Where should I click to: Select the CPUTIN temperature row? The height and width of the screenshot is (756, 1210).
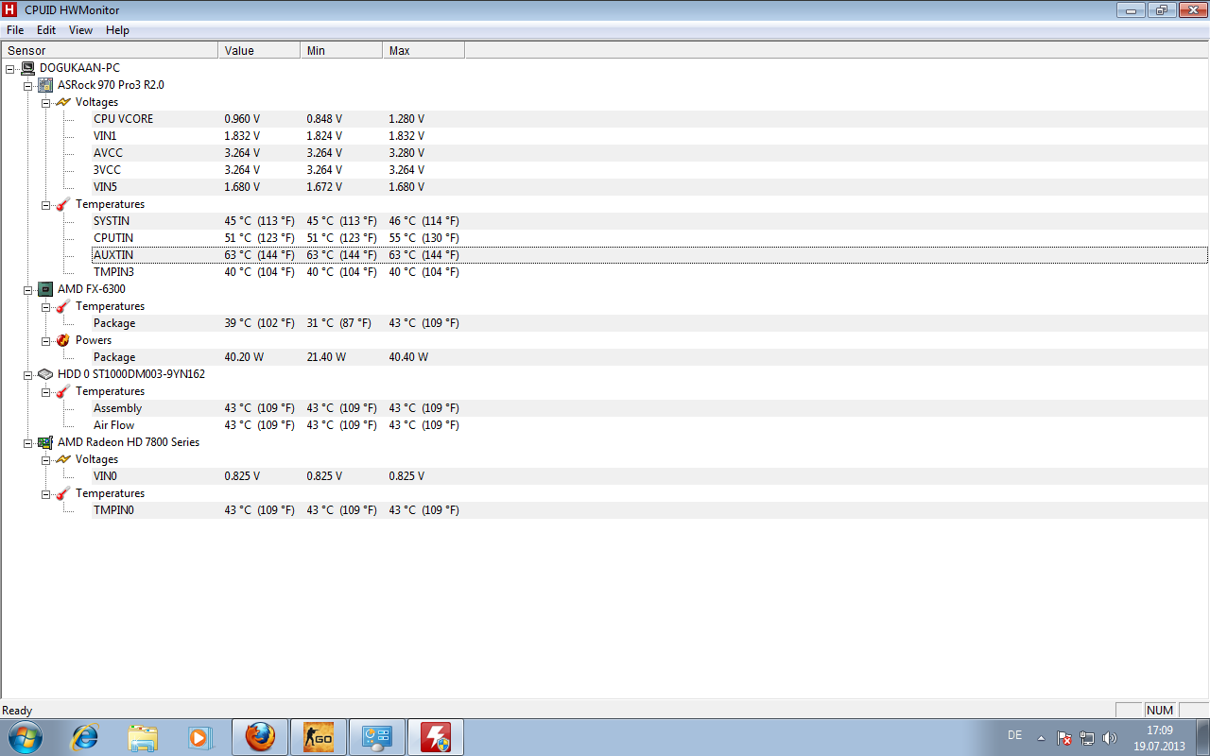649,238
